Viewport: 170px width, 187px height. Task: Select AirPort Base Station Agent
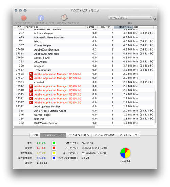tap(83, 111)
